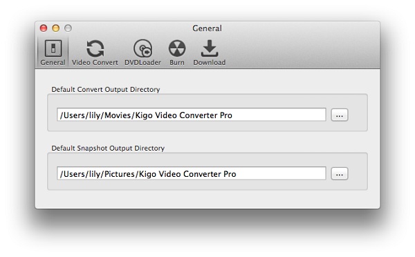Click the 'General' window title text
Viewport: 415px width, 257px height.
tap(207, 28)
